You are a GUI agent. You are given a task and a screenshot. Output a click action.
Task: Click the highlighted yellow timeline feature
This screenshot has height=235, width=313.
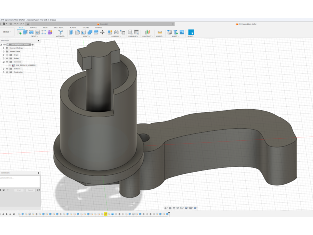click(x=106, y=214)
